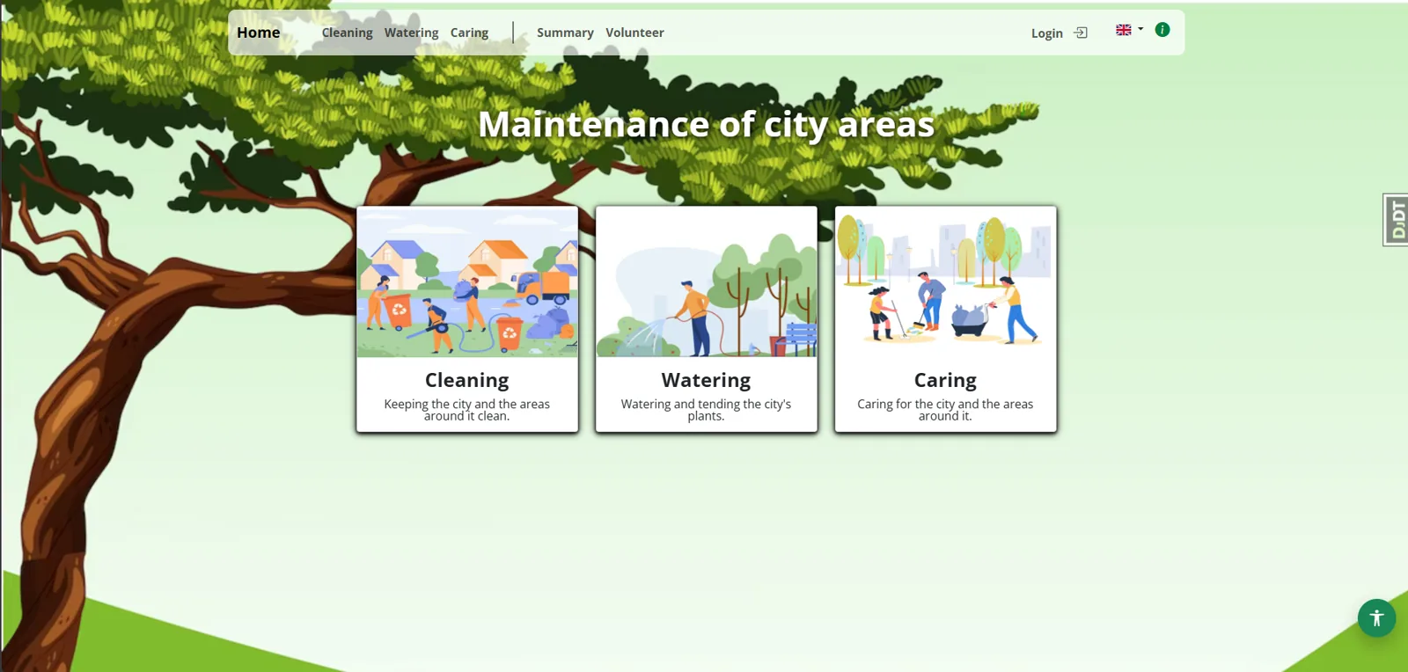This screenshot has height=672, width=1408.
Task: Open the Volunteer page
Action: [x=634, y=33]
